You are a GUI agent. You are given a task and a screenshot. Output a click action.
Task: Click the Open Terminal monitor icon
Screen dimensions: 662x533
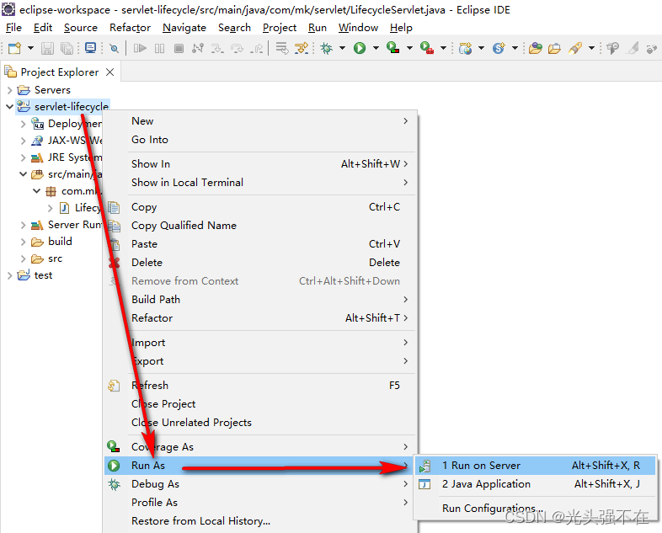(90, 48)
